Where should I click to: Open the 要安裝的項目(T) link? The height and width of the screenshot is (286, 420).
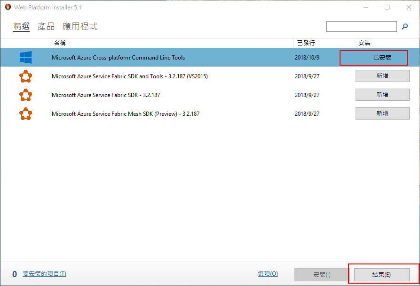click(x=45, y=274)
